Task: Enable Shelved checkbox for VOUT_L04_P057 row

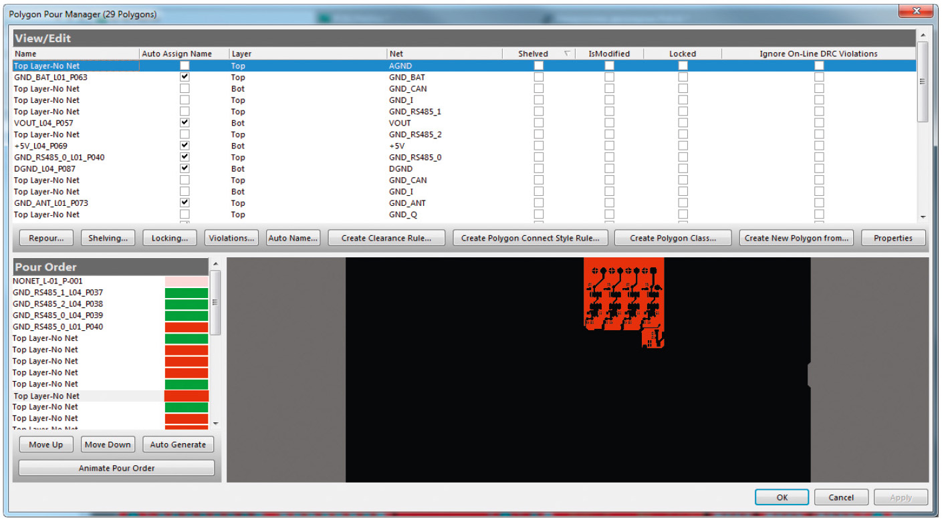Action: click(x=538, y=123)
